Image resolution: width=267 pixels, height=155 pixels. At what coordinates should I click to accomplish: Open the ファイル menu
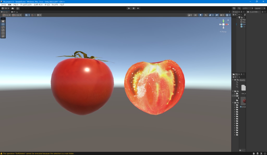point(3,5)
